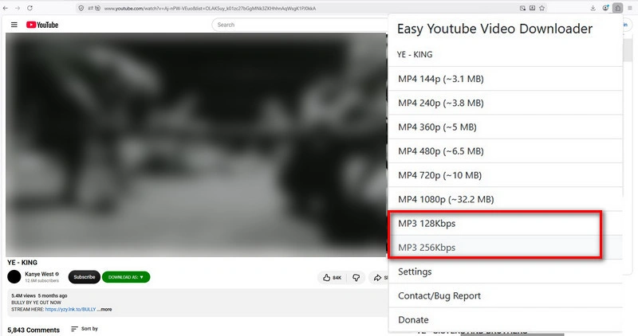
Task: Click the browser forward arrow
Action: coord(18,8)
